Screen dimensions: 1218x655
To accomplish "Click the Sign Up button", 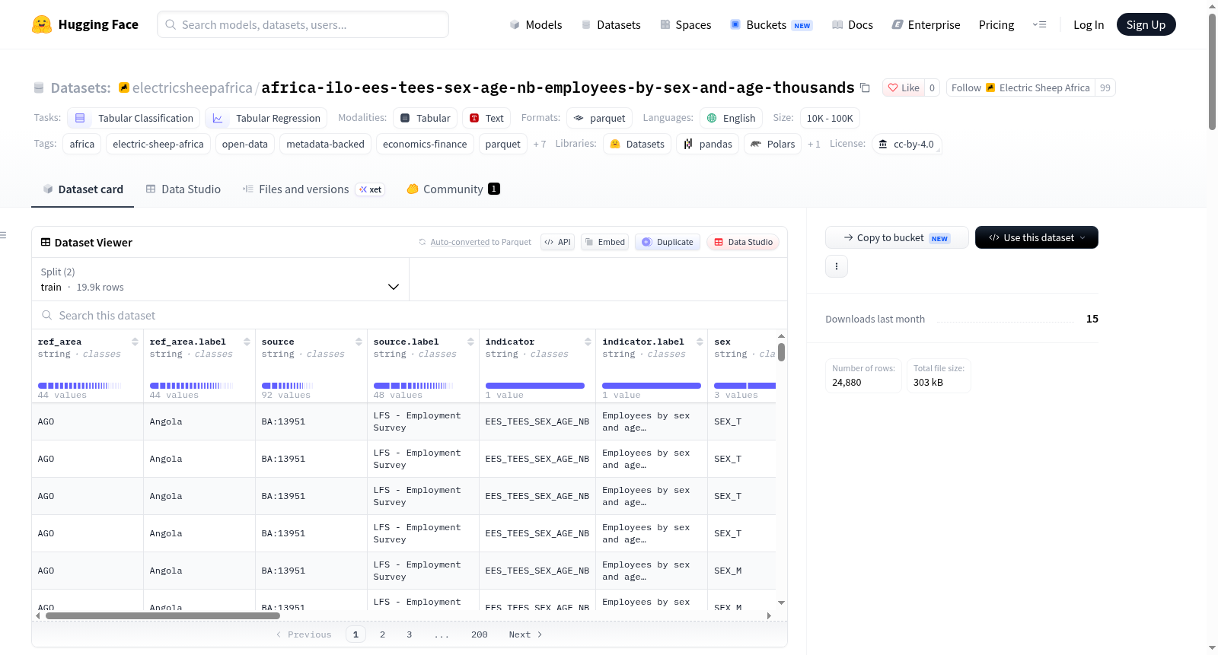I will pyautogui.click(x=1146, y=24).
